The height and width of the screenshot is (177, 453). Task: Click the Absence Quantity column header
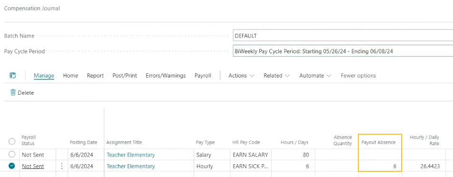pos(343,140)
